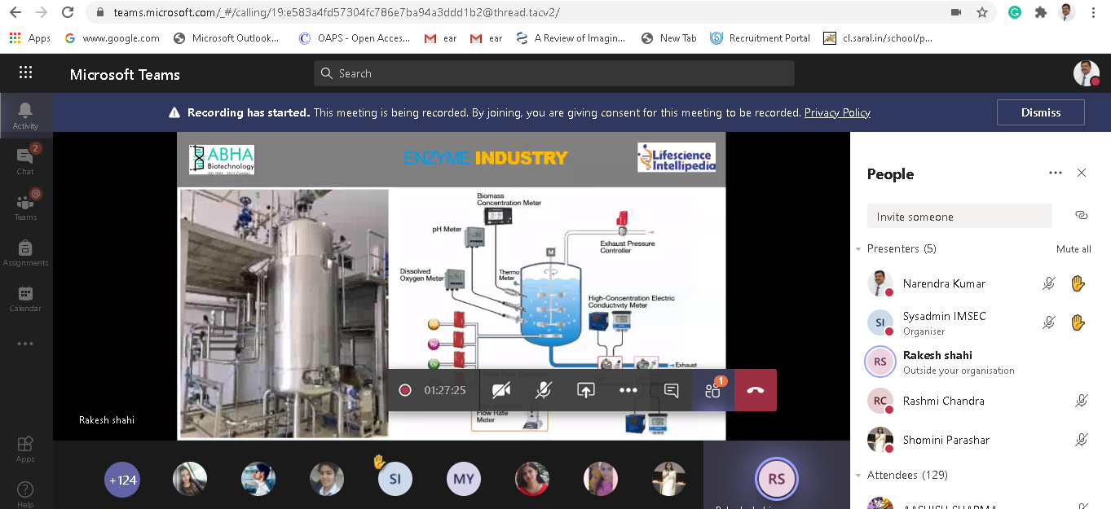Copy meeting join link icon
The width and height of the screenshot is (1111, 509).
1082,216
